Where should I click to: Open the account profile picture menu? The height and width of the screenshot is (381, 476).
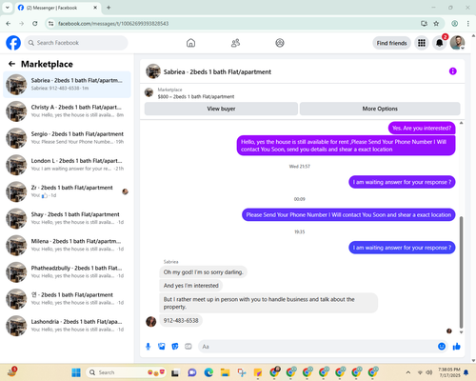click(457, 43)
